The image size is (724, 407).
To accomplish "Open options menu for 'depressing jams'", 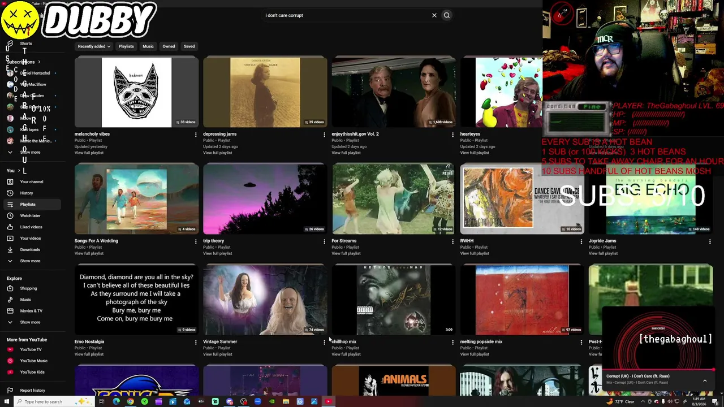I will pyautogui.click(x=324, y=135).
